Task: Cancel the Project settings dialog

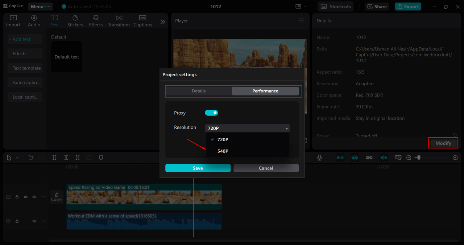Action: [266, 168]
